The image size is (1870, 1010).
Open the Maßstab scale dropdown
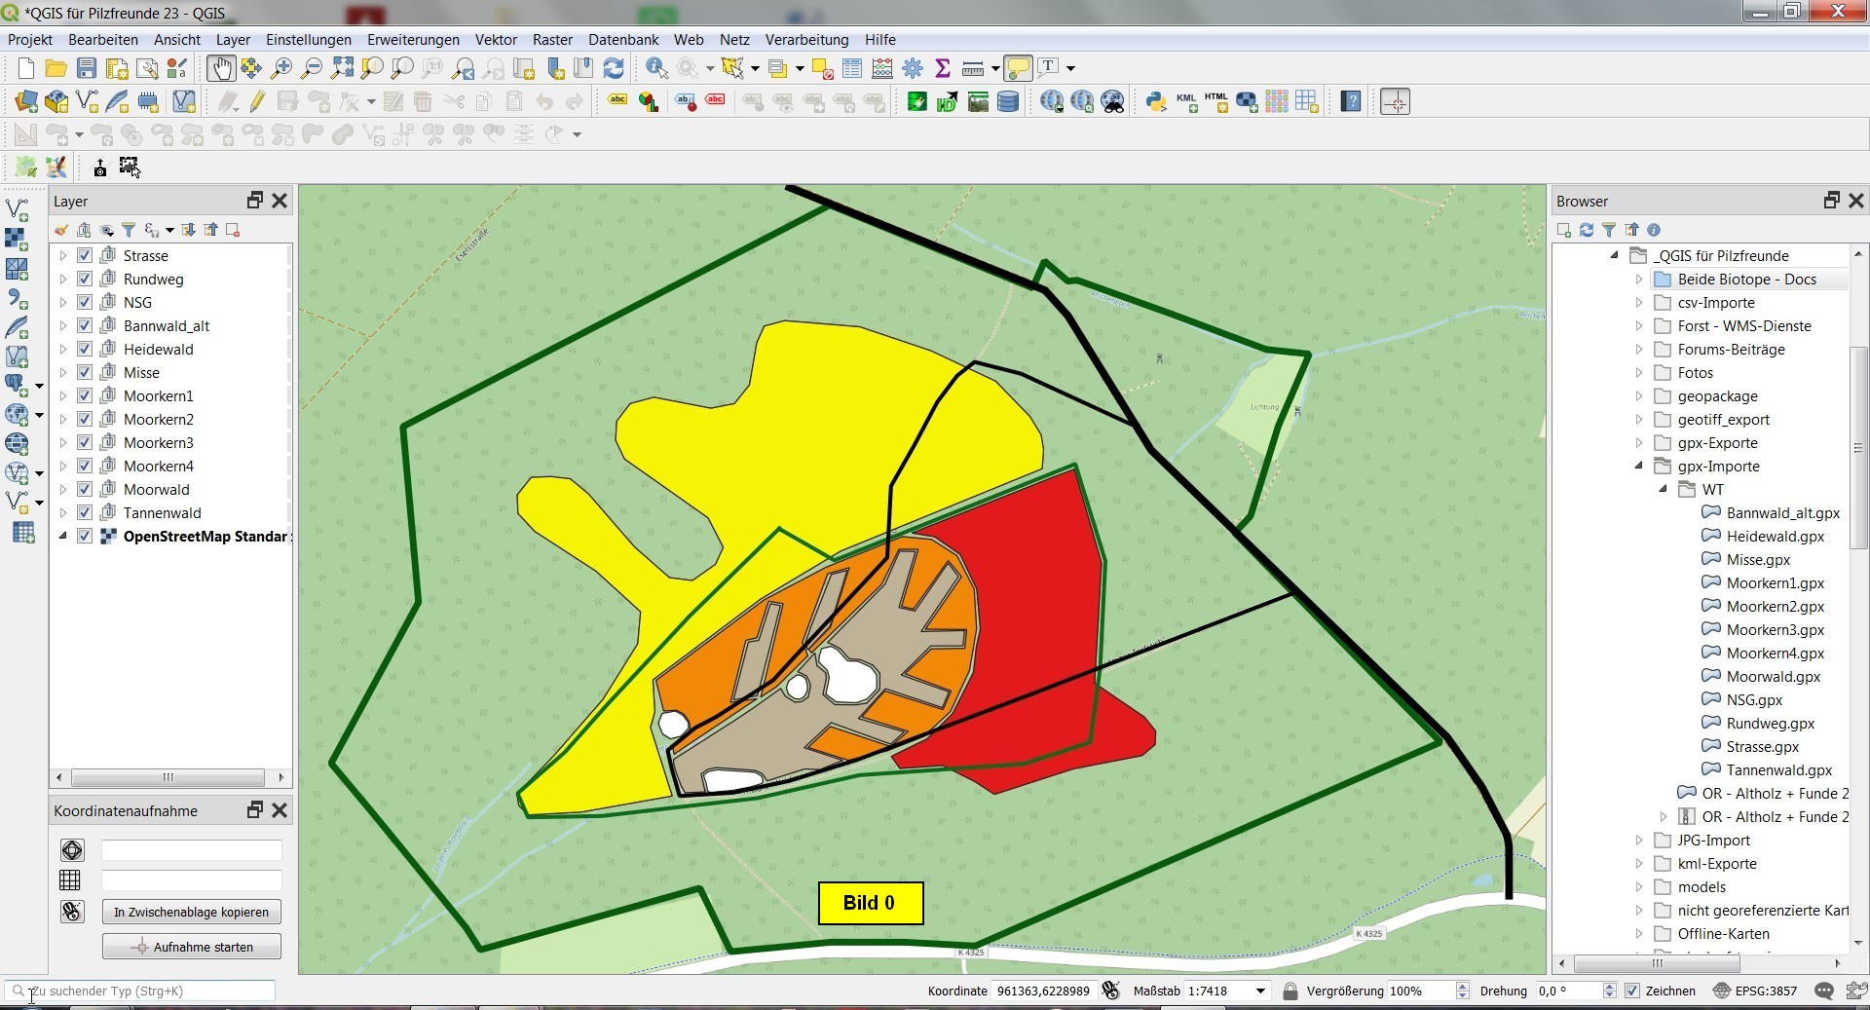coord(1260,991)
